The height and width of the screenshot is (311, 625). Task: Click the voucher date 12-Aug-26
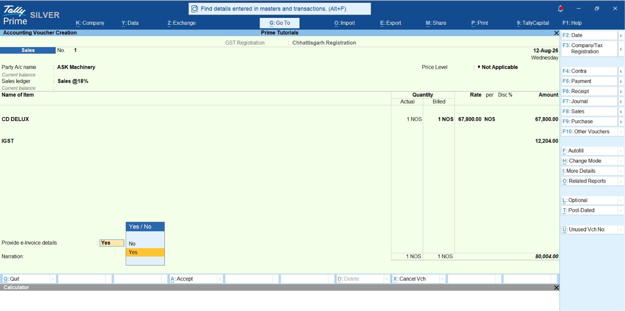(x=546, y=51)
